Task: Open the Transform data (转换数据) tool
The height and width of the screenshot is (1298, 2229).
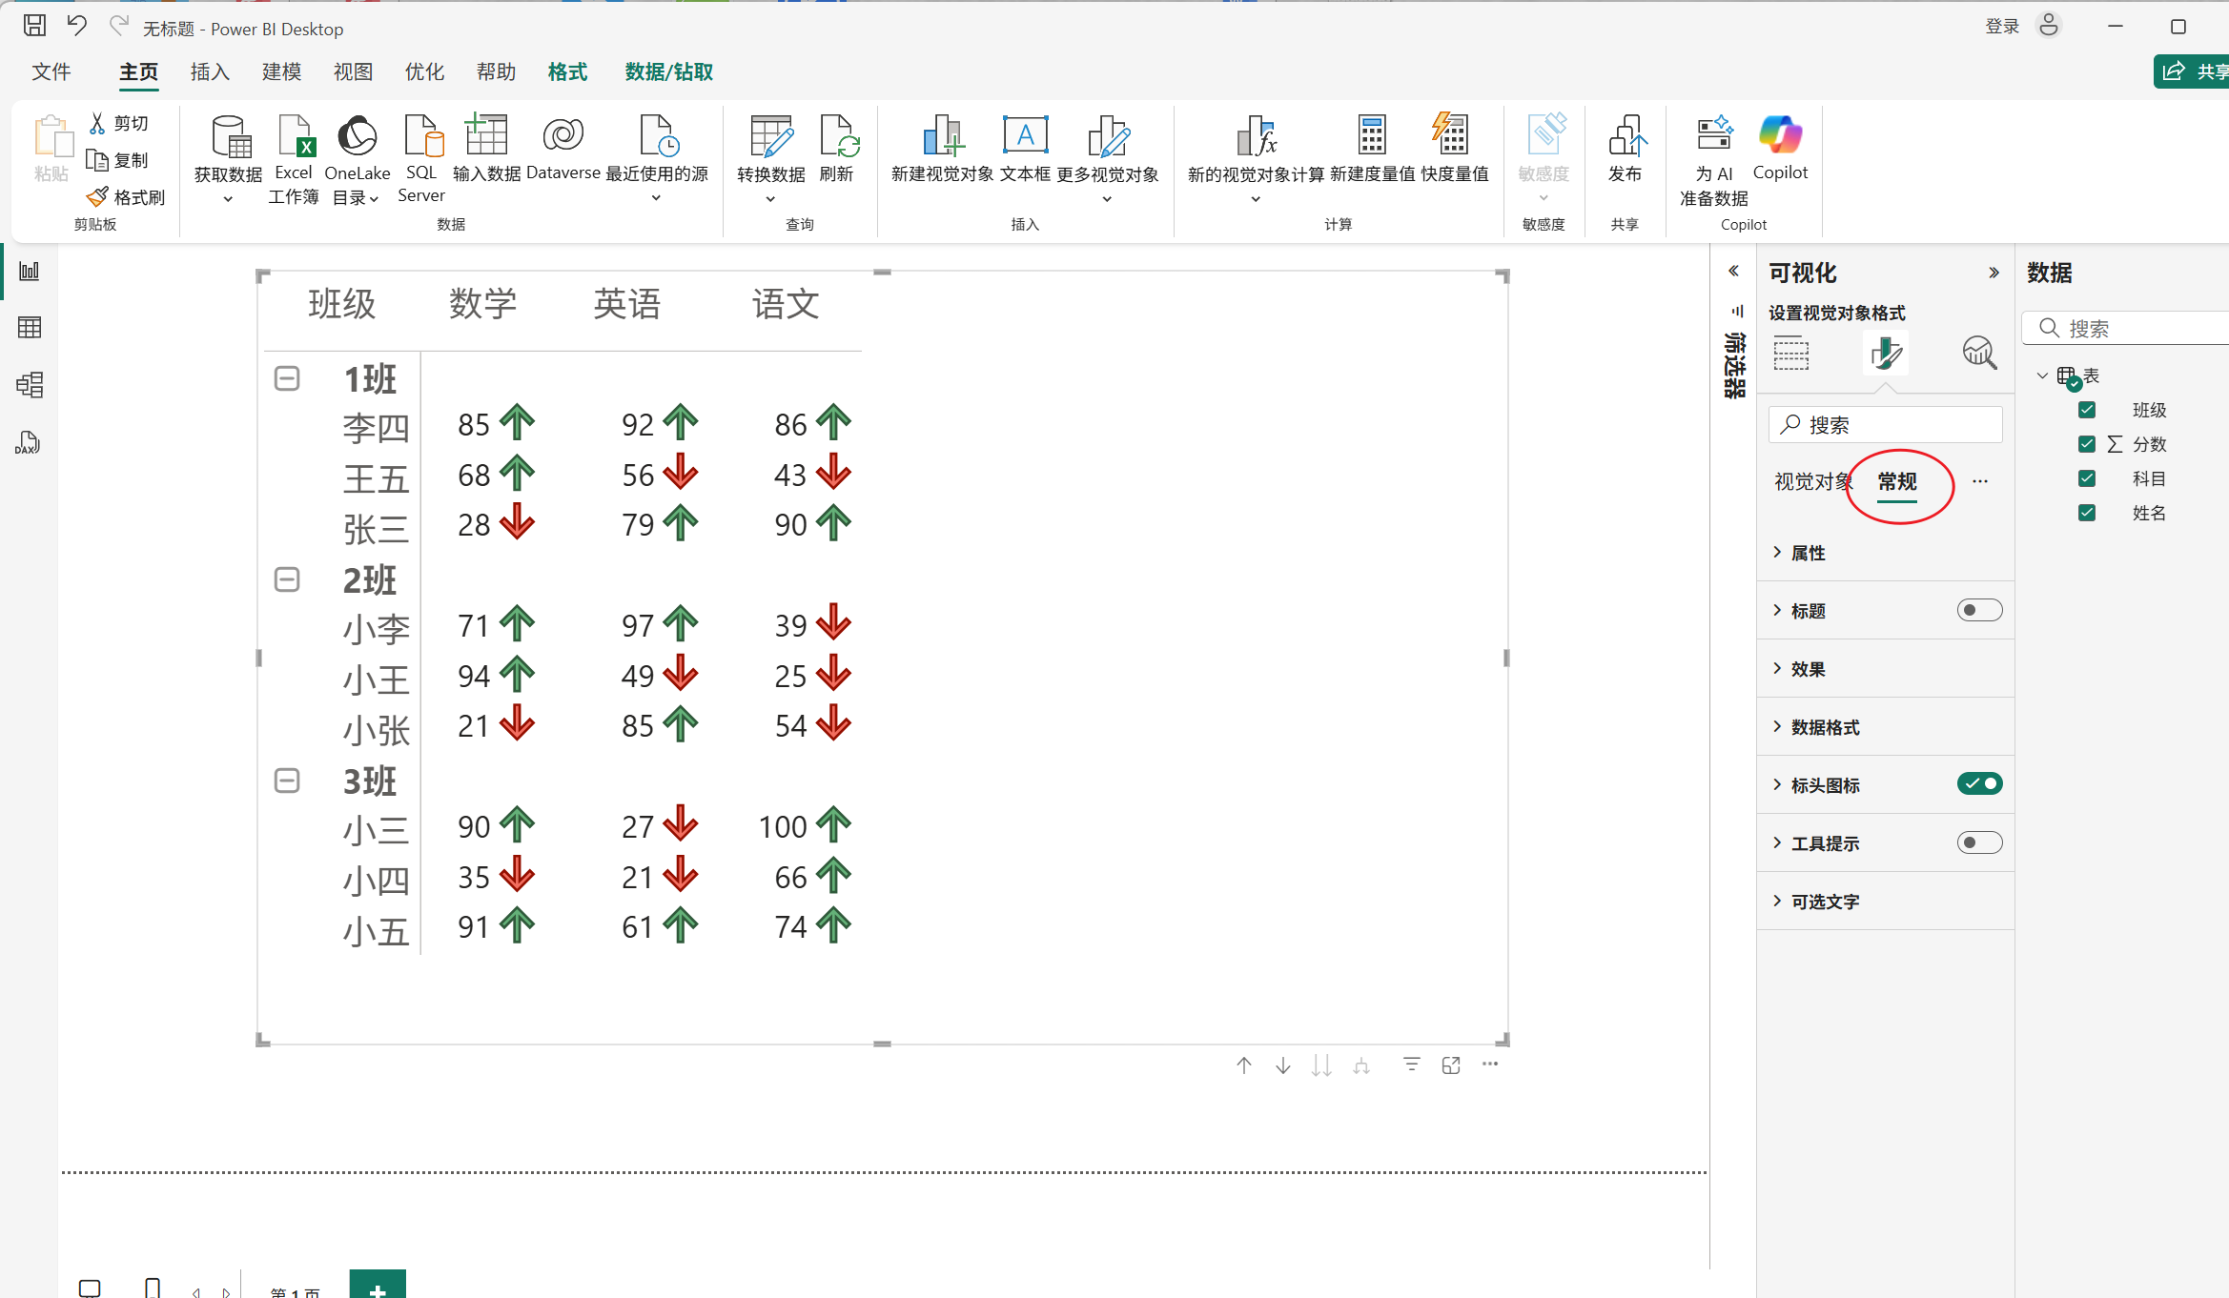Action: tap(770, 138)
